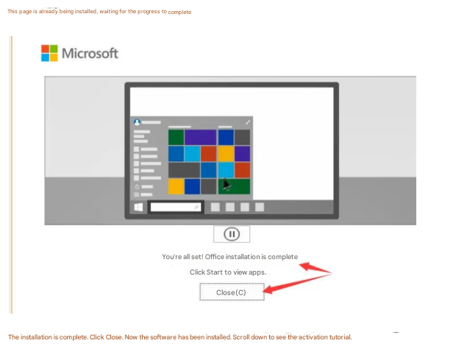Click the top caption about installation progress

pyautogui.click(x=99, y=12)
